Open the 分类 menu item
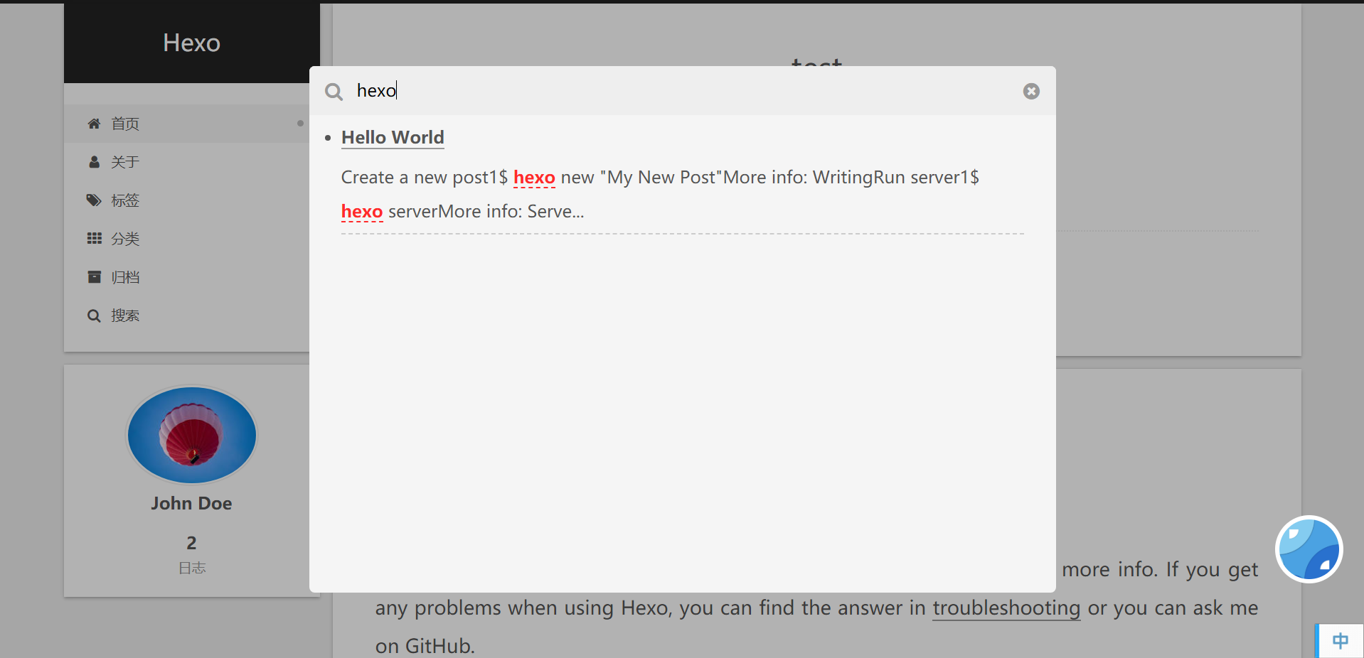1364x658 pixels. (192, 239)
